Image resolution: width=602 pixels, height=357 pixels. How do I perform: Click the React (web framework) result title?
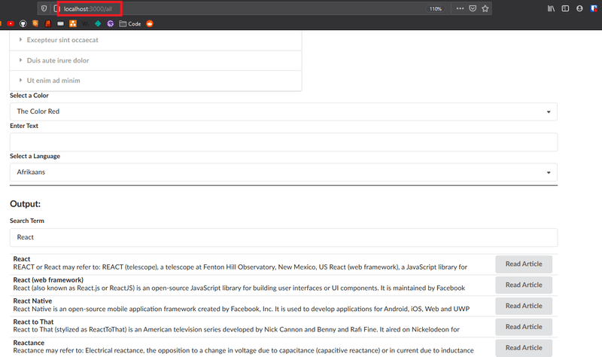pos(48,279)
